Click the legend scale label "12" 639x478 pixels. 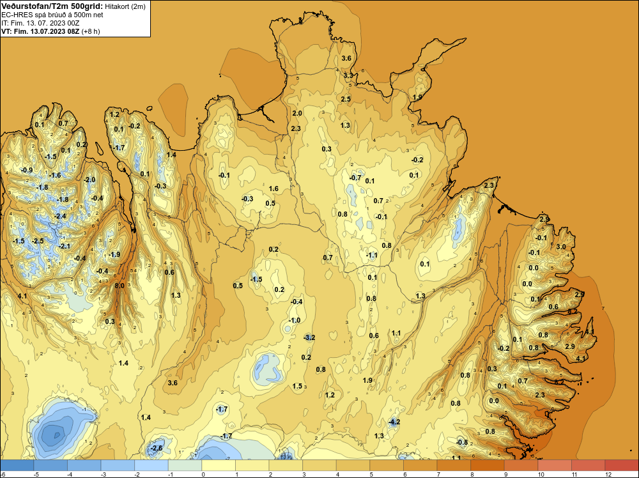[x=608, y=474]
